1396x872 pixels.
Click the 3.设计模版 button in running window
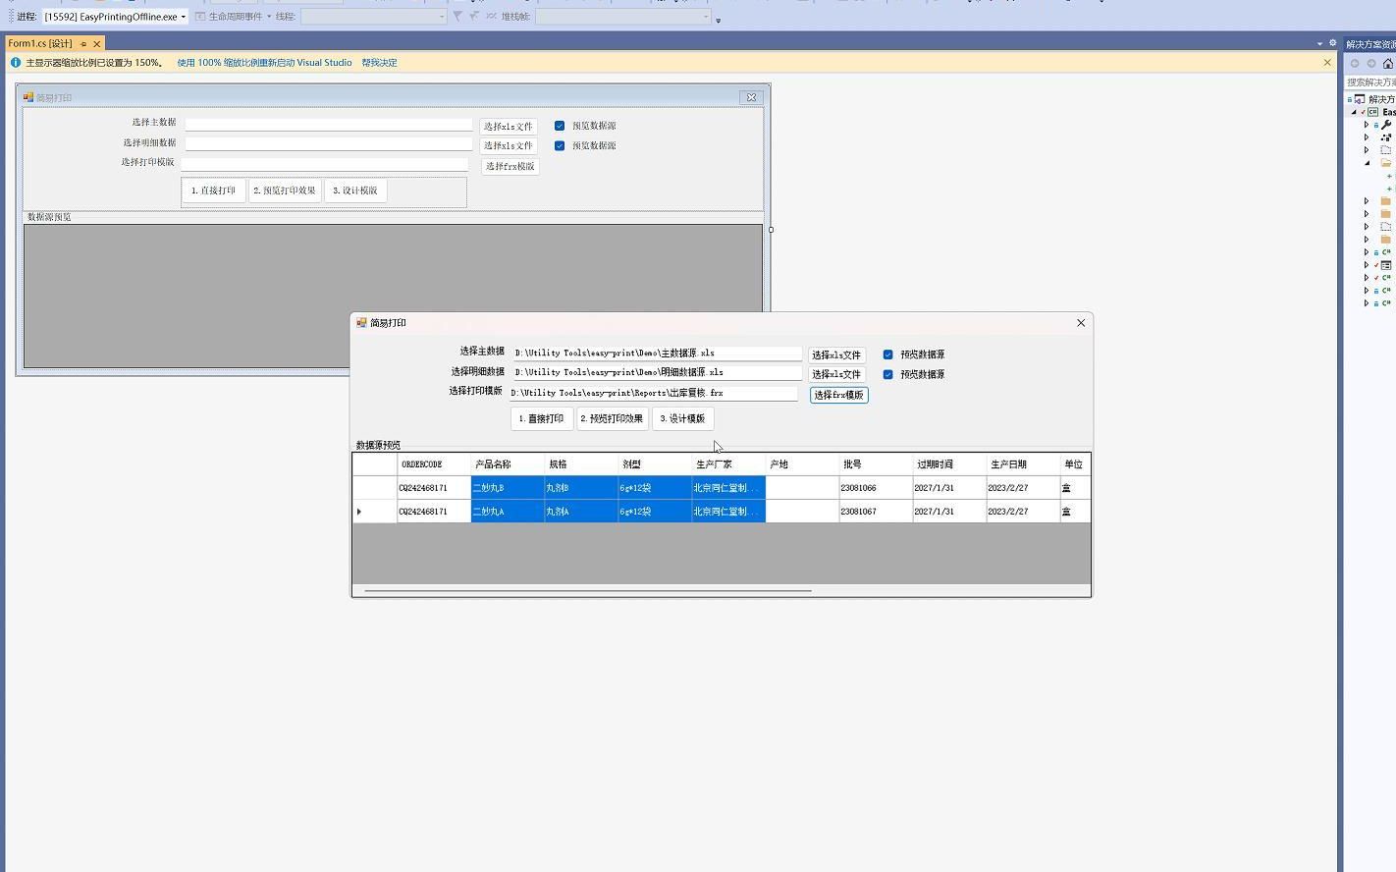pyautogui.click(x=682, y=419)
